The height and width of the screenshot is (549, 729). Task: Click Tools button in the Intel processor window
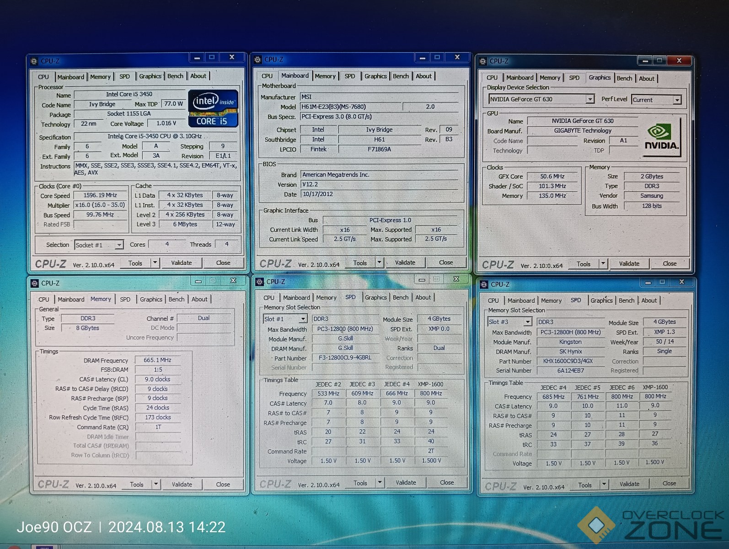(135, 263)
